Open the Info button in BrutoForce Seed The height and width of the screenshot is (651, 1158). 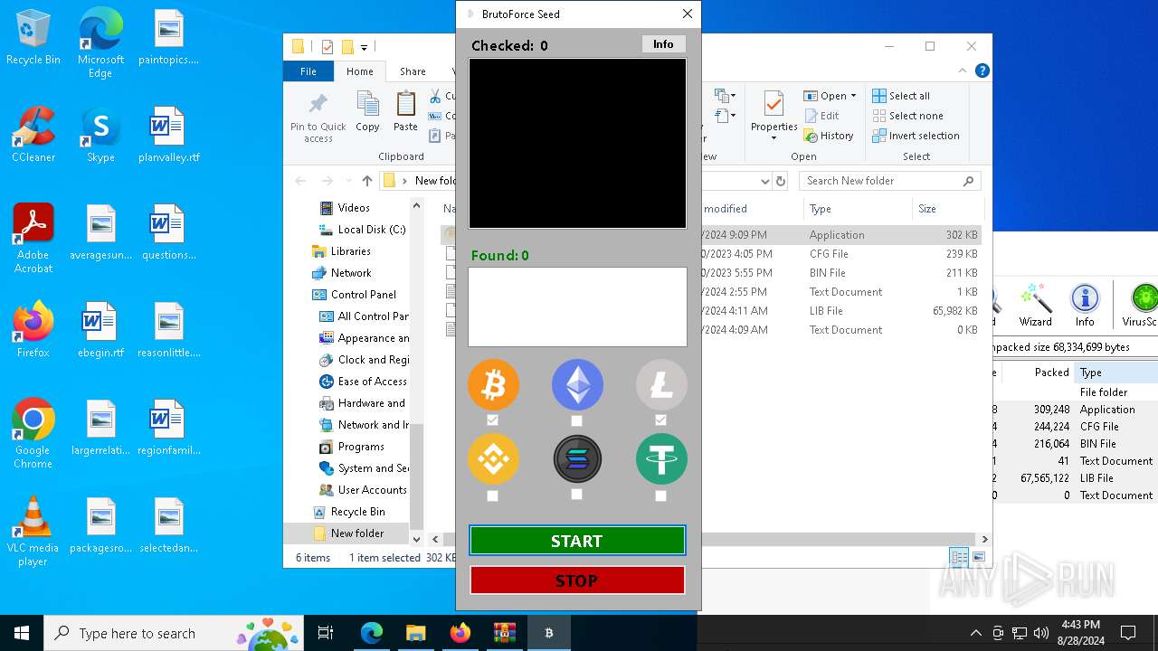pyautogui.click(x=663, y=44)
